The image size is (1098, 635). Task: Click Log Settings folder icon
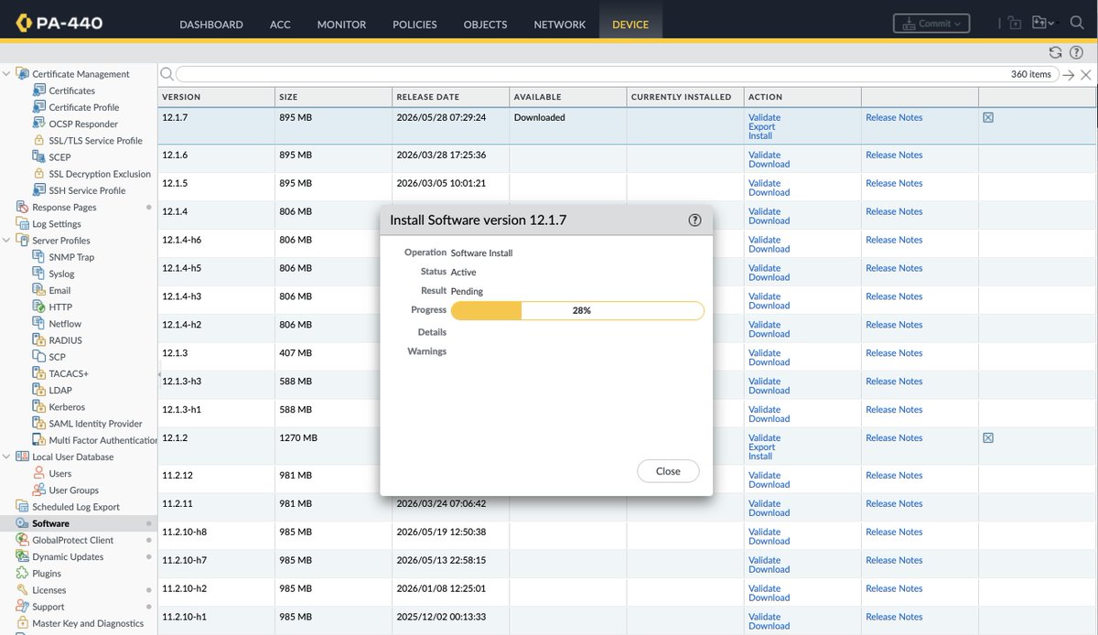[23, 223]
